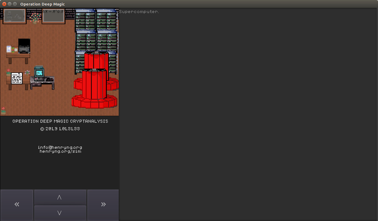Viewport: 378px width, 221px height.
Task: Visit the henryng.org/sim link
Action: (60, 151)
